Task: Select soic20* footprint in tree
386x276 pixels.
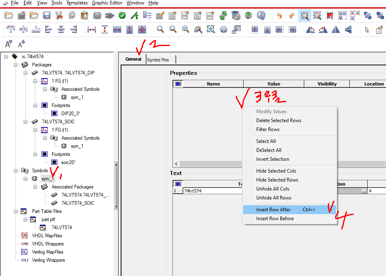Action: [x=68, y=162]
